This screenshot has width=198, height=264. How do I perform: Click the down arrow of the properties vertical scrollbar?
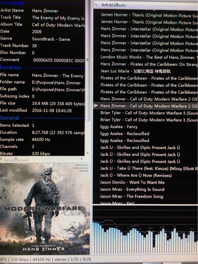tap(87, 153)
